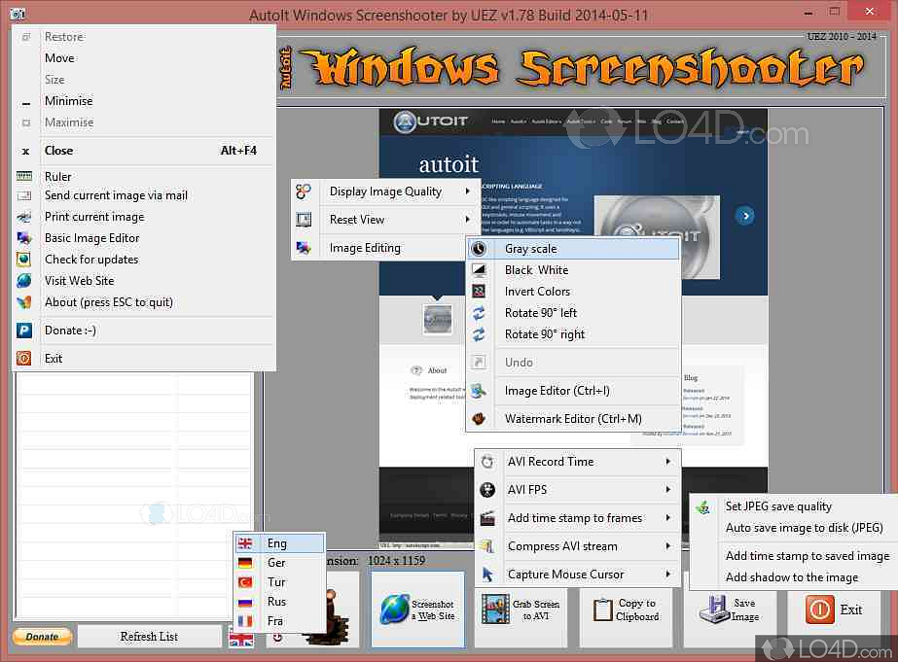Click the Ruler icon in system menu
The image size is (898, 662).
tap(24, 177)
